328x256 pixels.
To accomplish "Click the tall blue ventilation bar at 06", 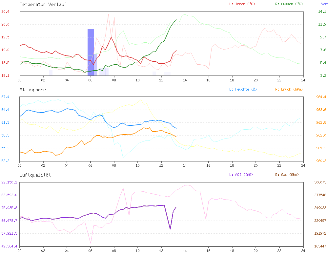I will click(91, 52).
